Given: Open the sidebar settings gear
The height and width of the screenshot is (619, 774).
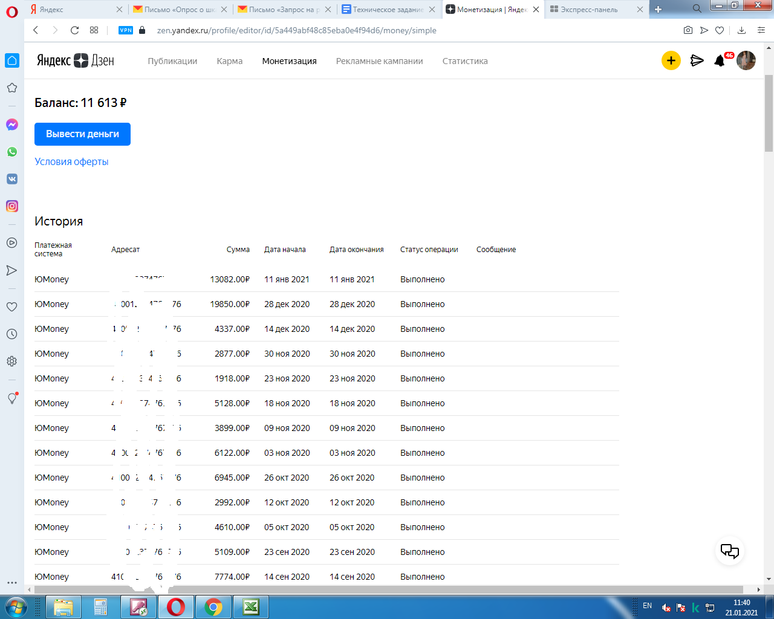Looking at the screenshot, I should tap(12, 361).
